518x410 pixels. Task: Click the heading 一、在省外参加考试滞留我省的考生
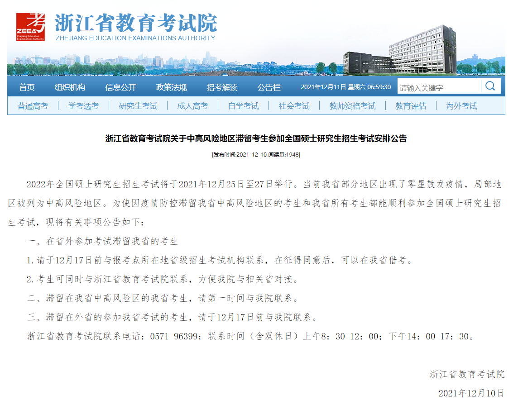point(102,241)
